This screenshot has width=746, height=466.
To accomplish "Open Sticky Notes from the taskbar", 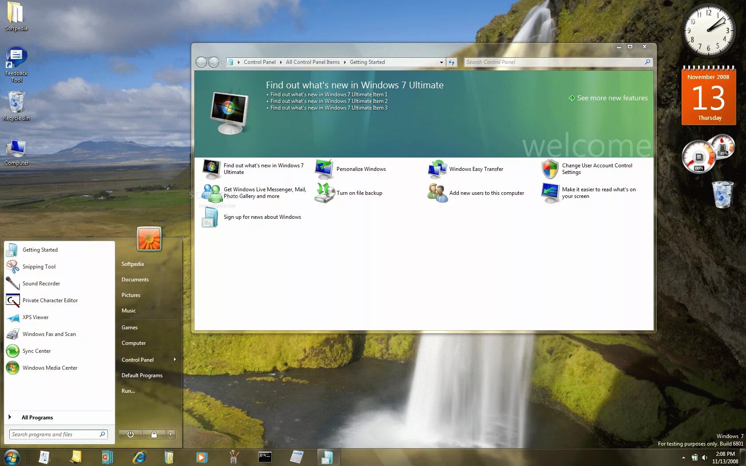I will [76, 457].
